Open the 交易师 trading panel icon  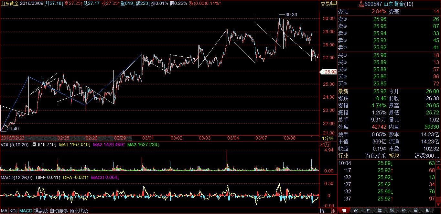coord(328,4)
